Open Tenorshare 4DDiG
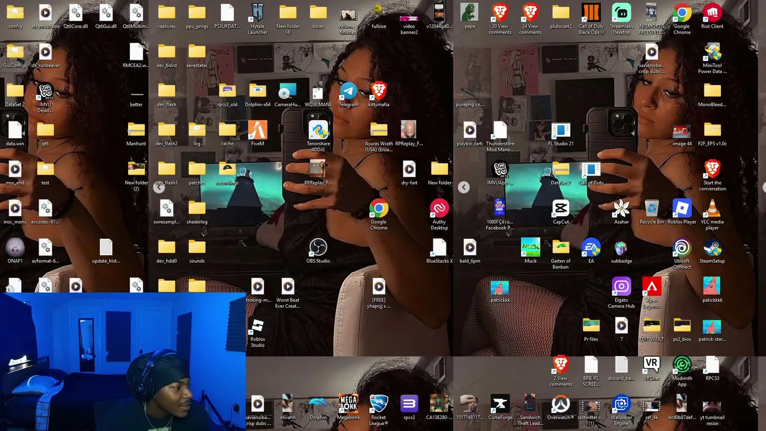 point(318,136)
